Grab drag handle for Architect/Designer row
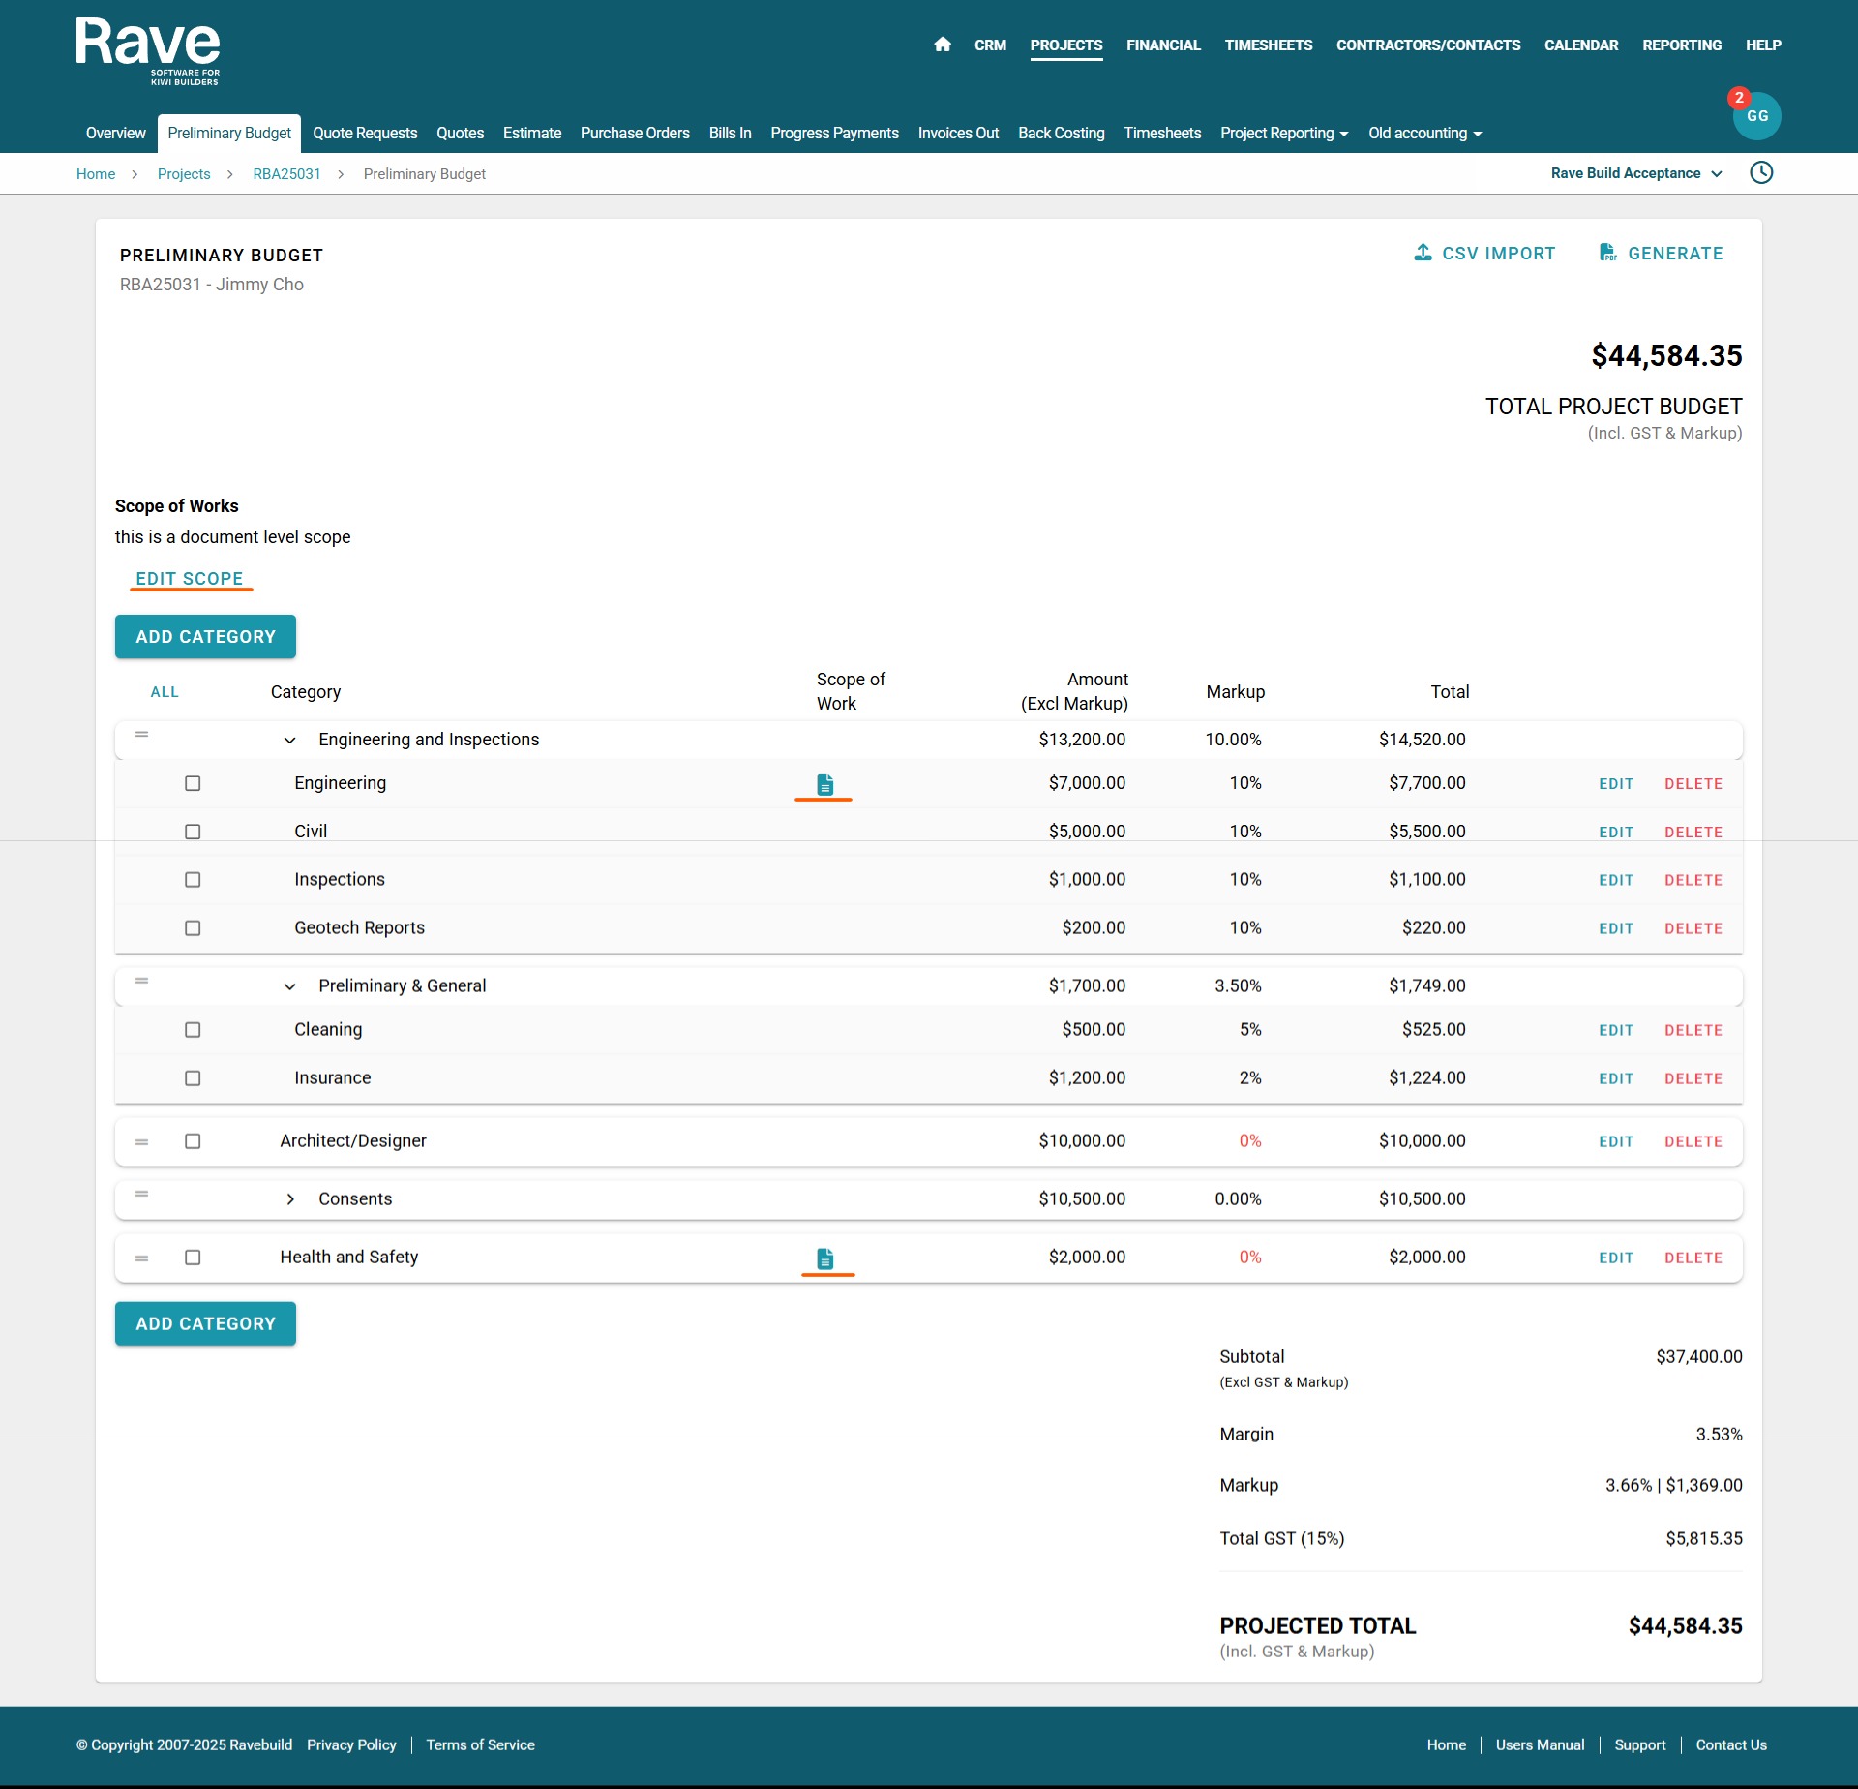Image resolution: width=1858 pixels, height=1789 pixels. (141, 1142)
